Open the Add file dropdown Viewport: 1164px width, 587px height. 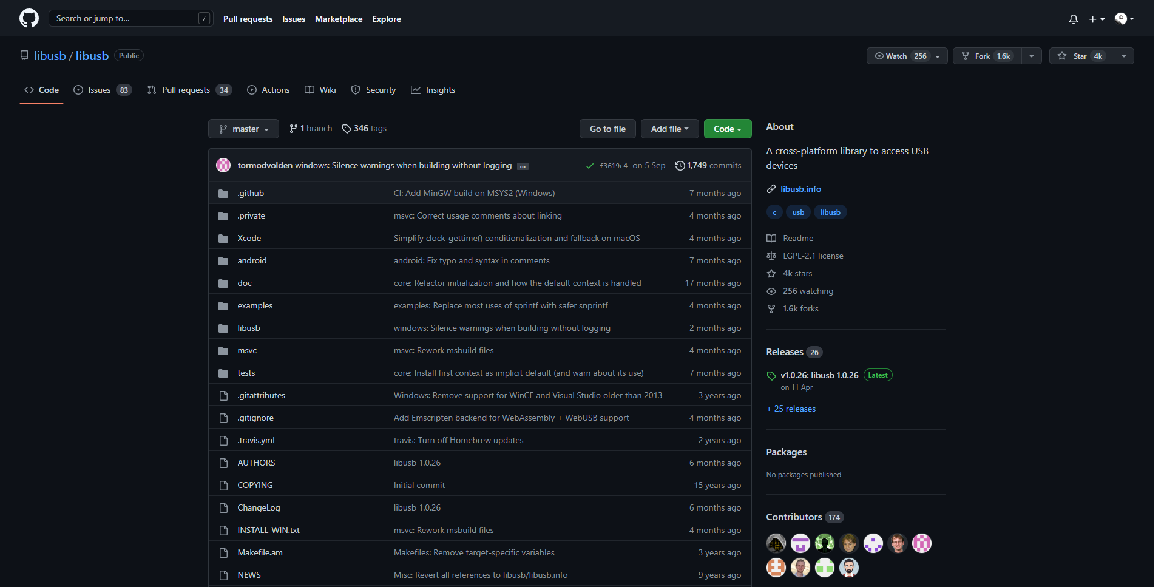point(669,129)
